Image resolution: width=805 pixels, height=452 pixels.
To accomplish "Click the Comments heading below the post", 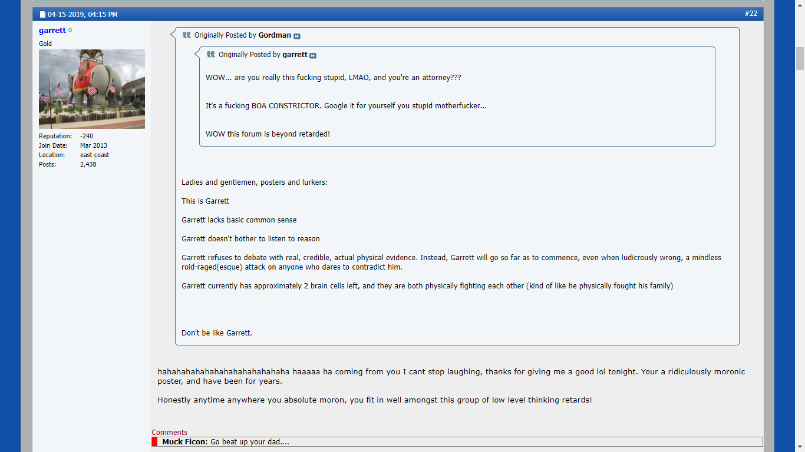I will 170,433.
